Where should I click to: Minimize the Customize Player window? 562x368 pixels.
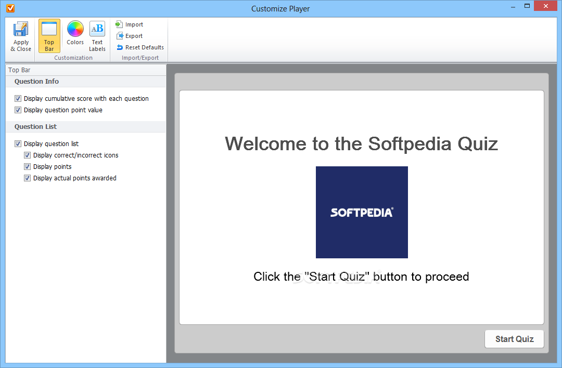(513, 6)
